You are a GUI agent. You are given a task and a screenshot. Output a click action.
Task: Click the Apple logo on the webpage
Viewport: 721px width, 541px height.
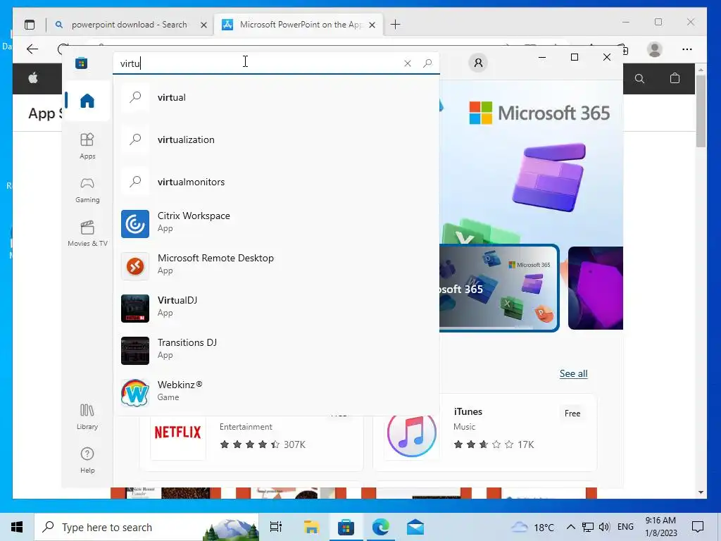(33, 78)
